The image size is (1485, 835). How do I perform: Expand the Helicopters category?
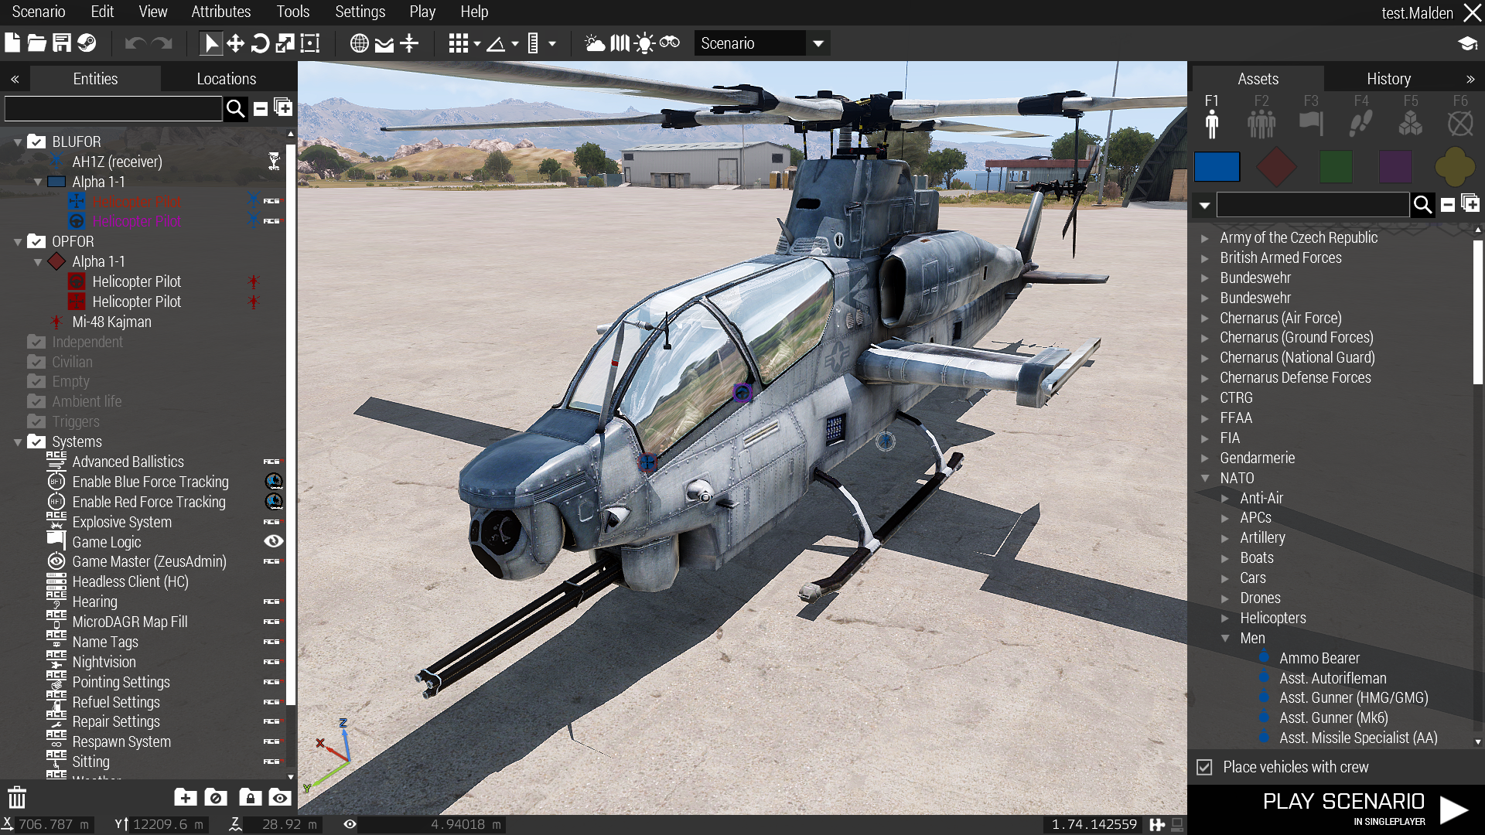point(1225,618)
